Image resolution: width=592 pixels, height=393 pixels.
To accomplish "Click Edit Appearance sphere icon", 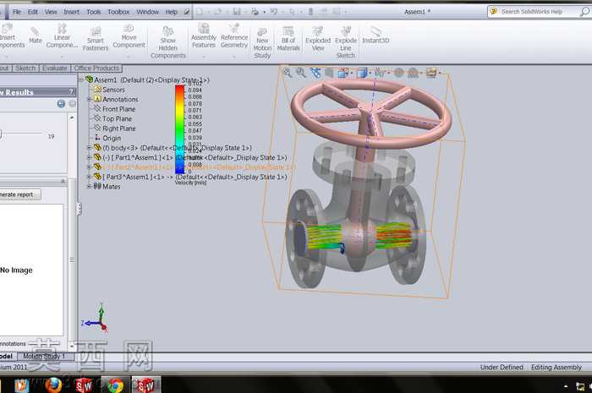I will point(398,73).
